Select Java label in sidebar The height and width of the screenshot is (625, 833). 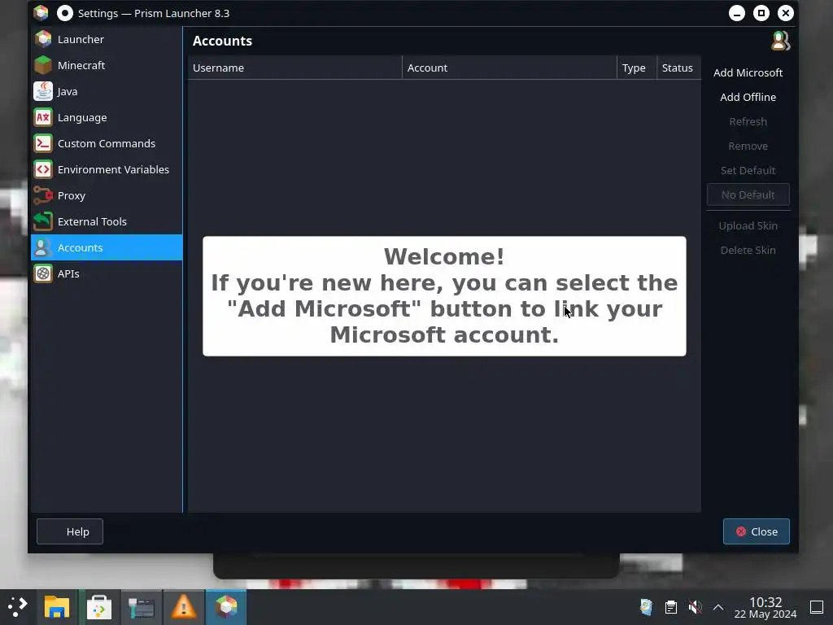coord(68,91)
